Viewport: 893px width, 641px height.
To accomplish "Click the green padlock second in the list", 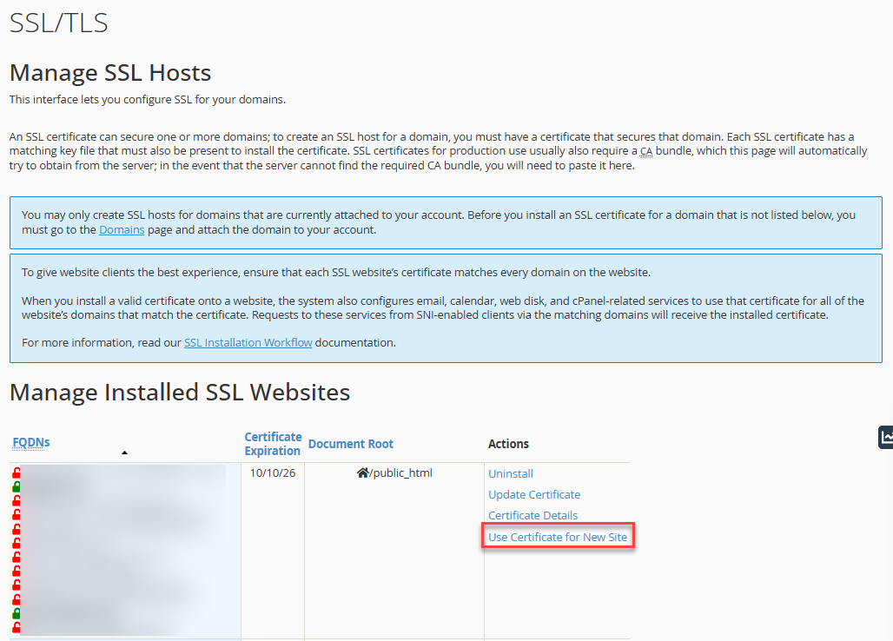I will (17, 487).
